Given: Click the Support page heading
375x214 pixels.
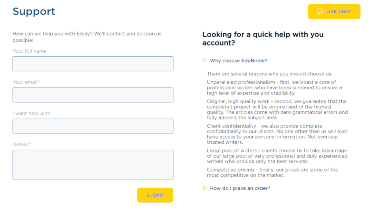Looking at the screenshot, I should pyautogui.click(x=34, y=11).
